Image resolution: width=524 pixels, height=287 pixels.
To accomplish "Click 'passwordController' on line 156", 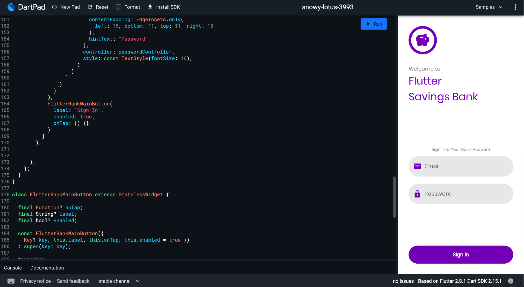I will pyautogui.click(x=145, y=52).
